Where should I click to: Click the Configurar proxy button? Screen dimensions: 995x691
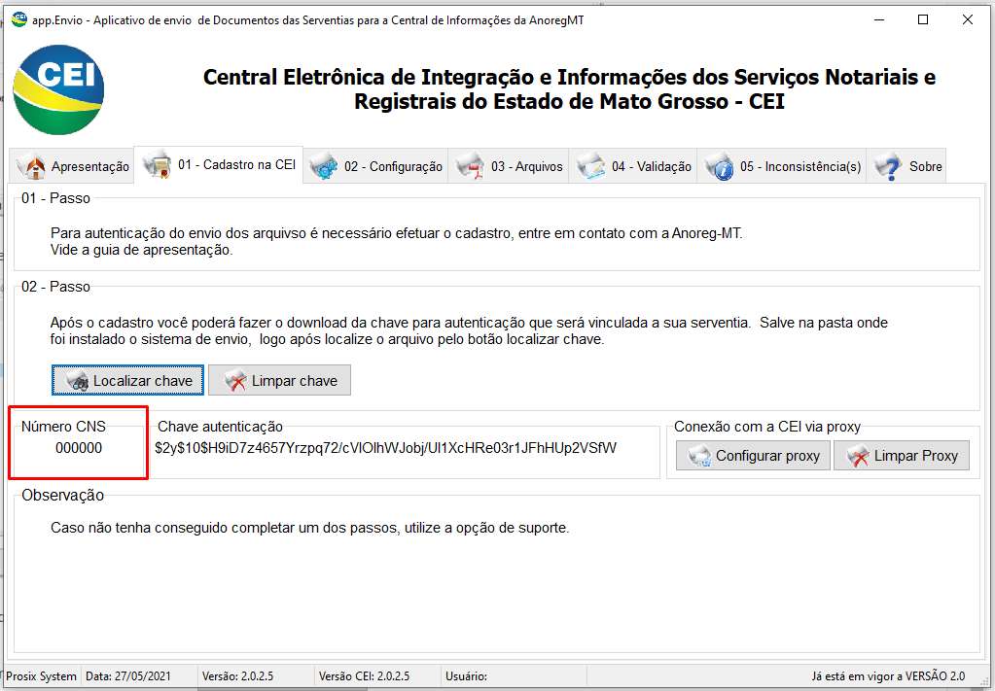pos(753,456)
